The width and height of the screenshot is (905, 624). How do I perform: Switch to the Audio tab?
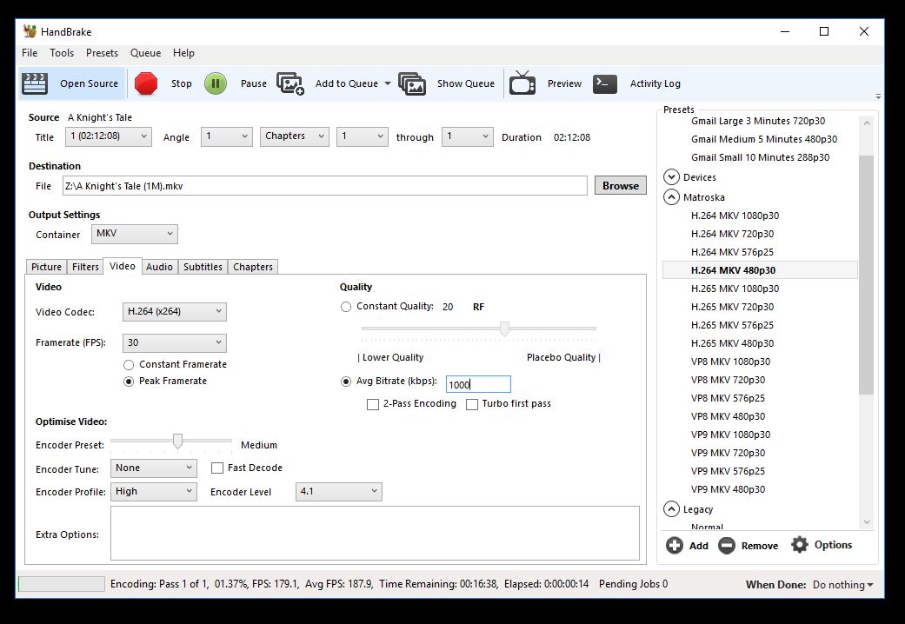(159, 267)
